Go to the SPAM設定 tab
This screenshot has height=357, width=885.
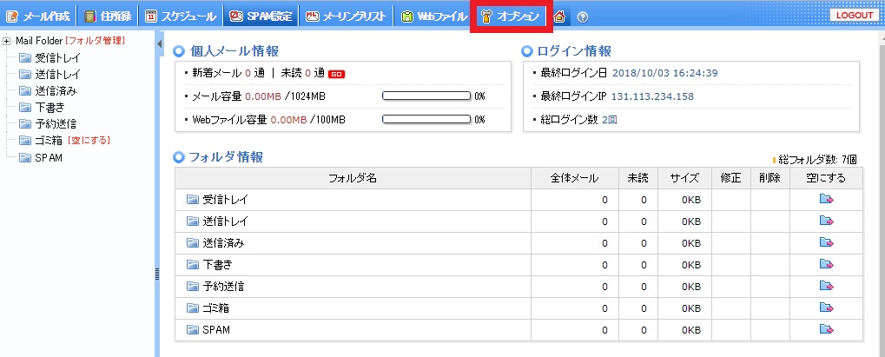click(261, 16)
